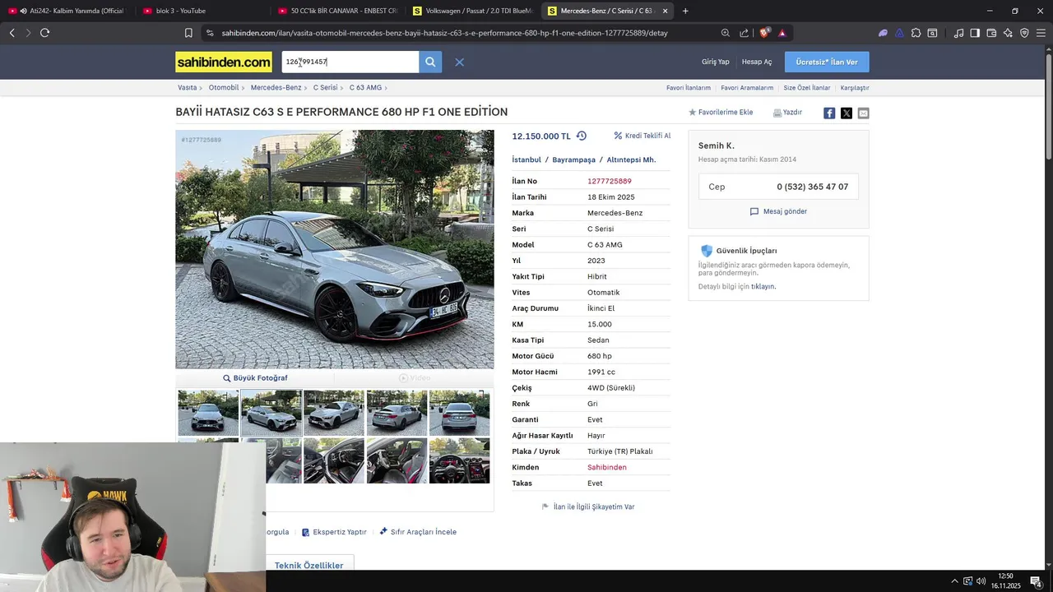Share the listing on X (Twitter)
Screen dimensions: 1053x592
[x=847, y=113]
